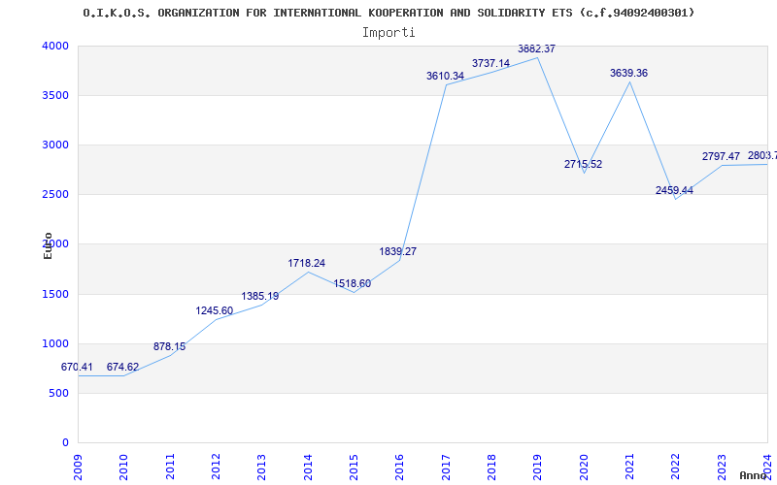Select the 1718.24 data label
Screen dimensions: 777x485
click(x=306, y=263)
